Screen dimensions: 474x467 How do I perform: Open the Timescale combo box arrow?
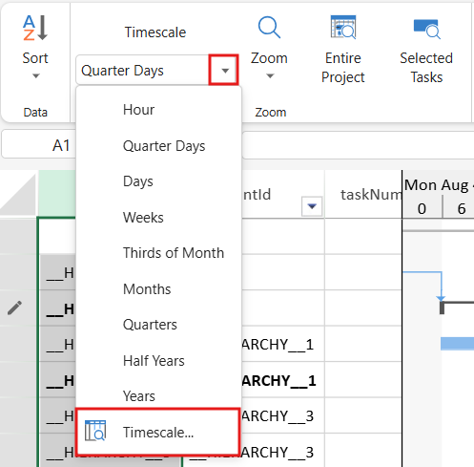click(x=224, y=71)
